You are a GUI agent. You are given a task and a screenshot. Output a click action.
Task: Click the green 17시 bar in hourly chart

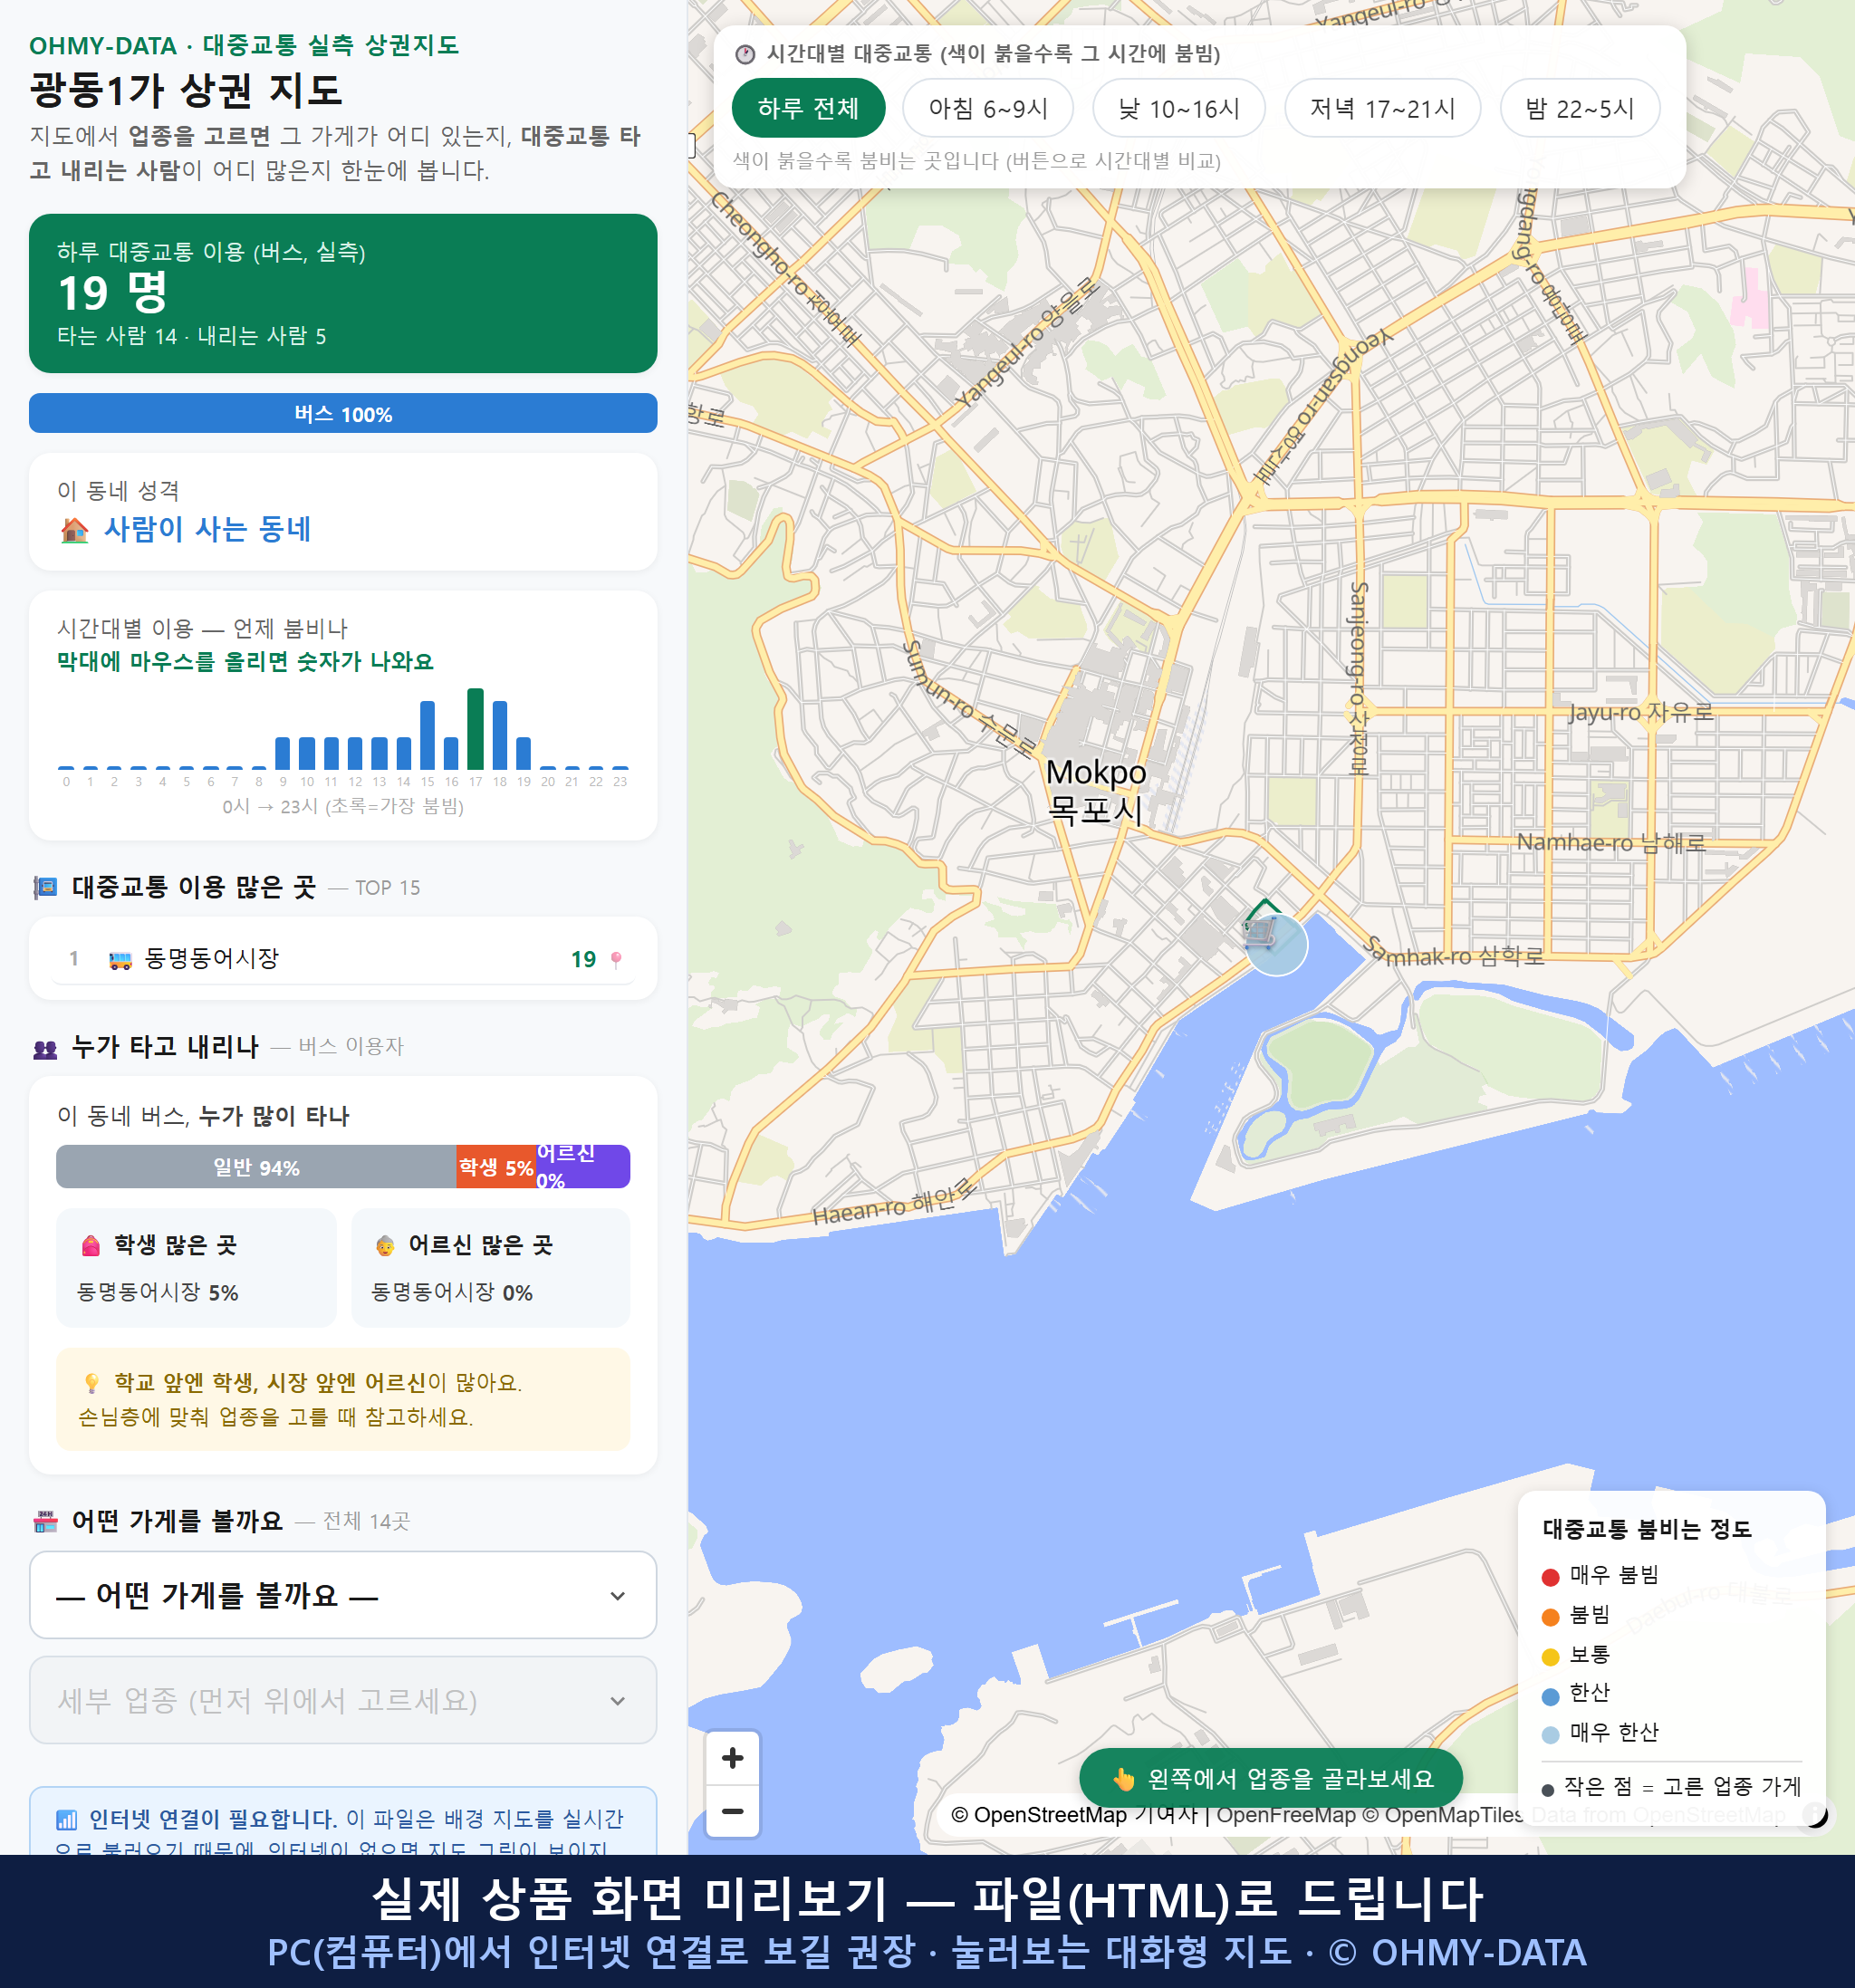coord(476,729)
